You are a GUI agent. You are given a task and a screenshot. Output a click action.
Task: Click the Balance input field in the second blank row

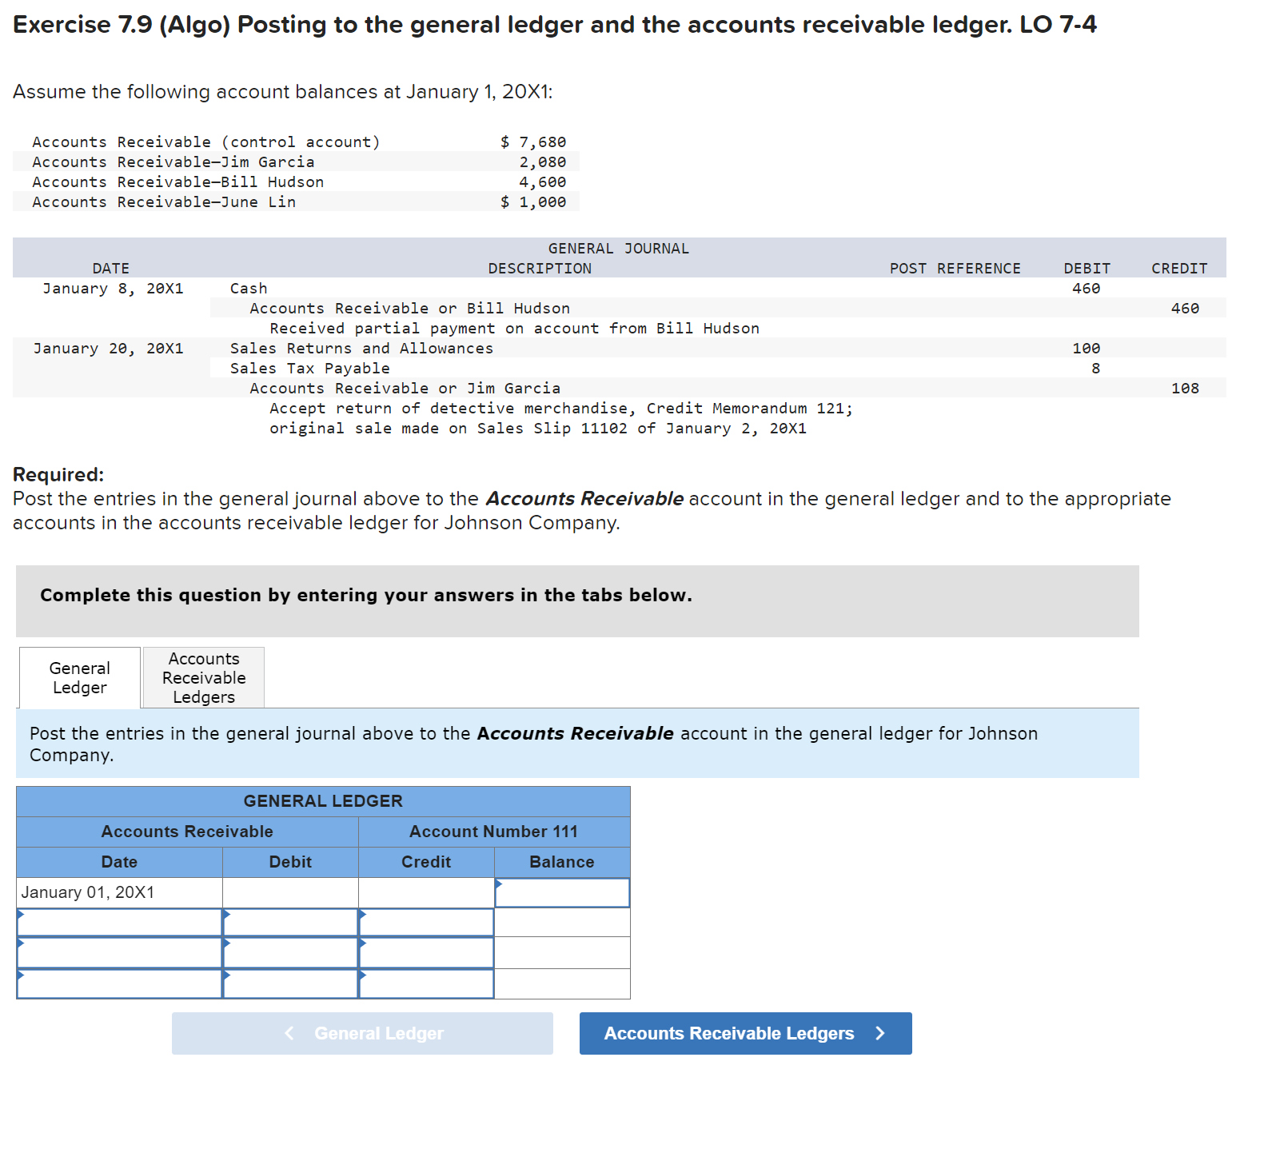pos(561,952)
